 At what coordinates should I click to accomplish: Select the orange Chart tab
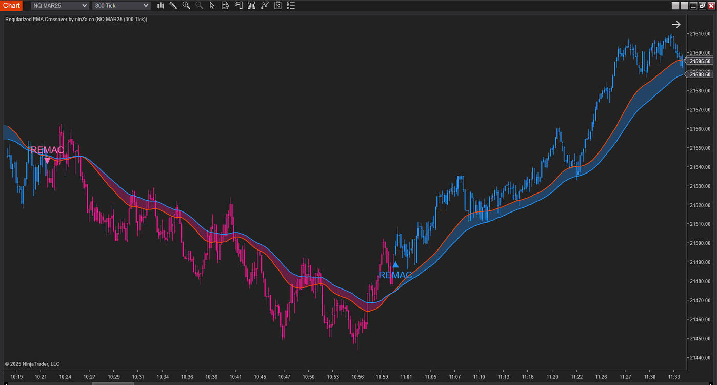pos(11,6)
